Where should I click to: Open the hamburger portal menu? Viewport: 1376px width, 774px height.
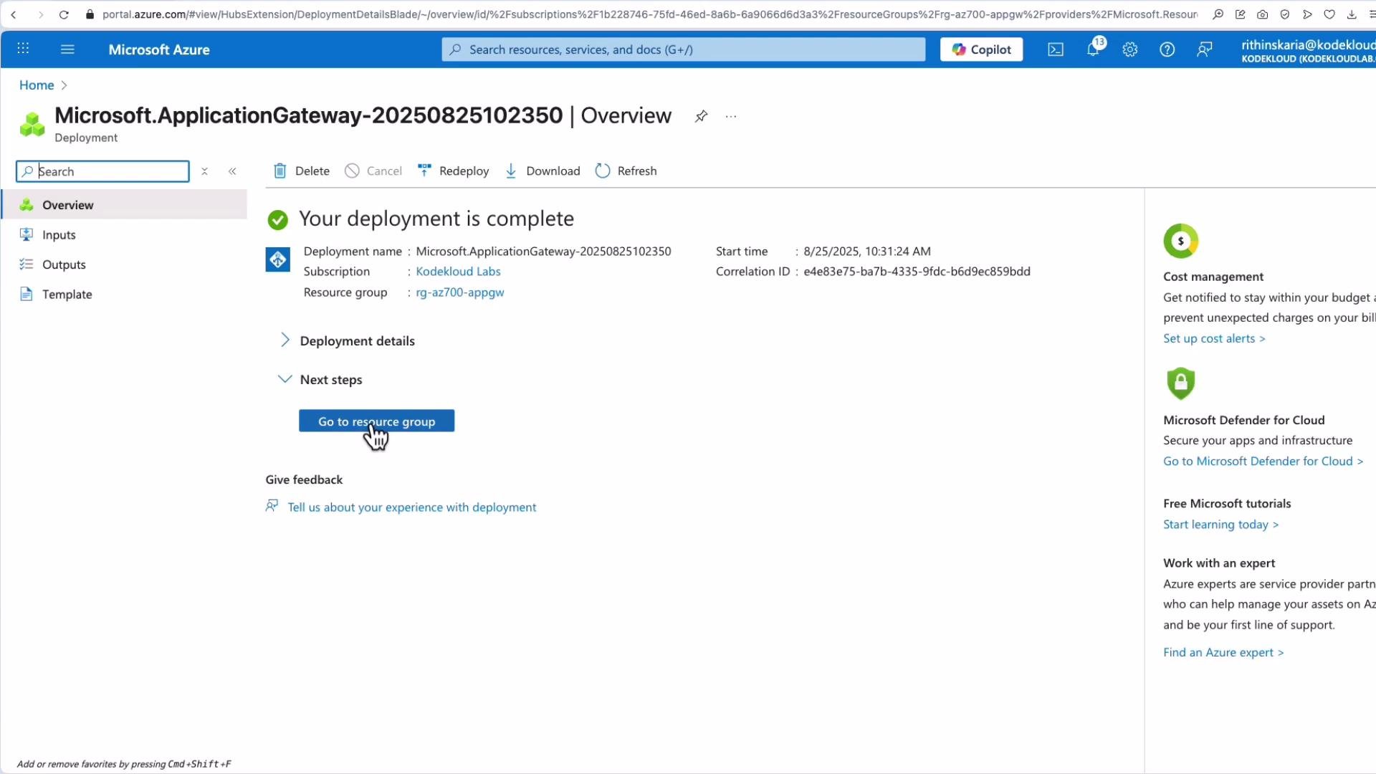pyautogui.click(x=67, y=49)
